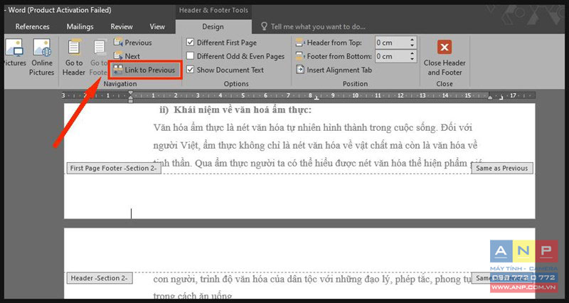
Task: Jump to Next header section
Action: point(127,56)
